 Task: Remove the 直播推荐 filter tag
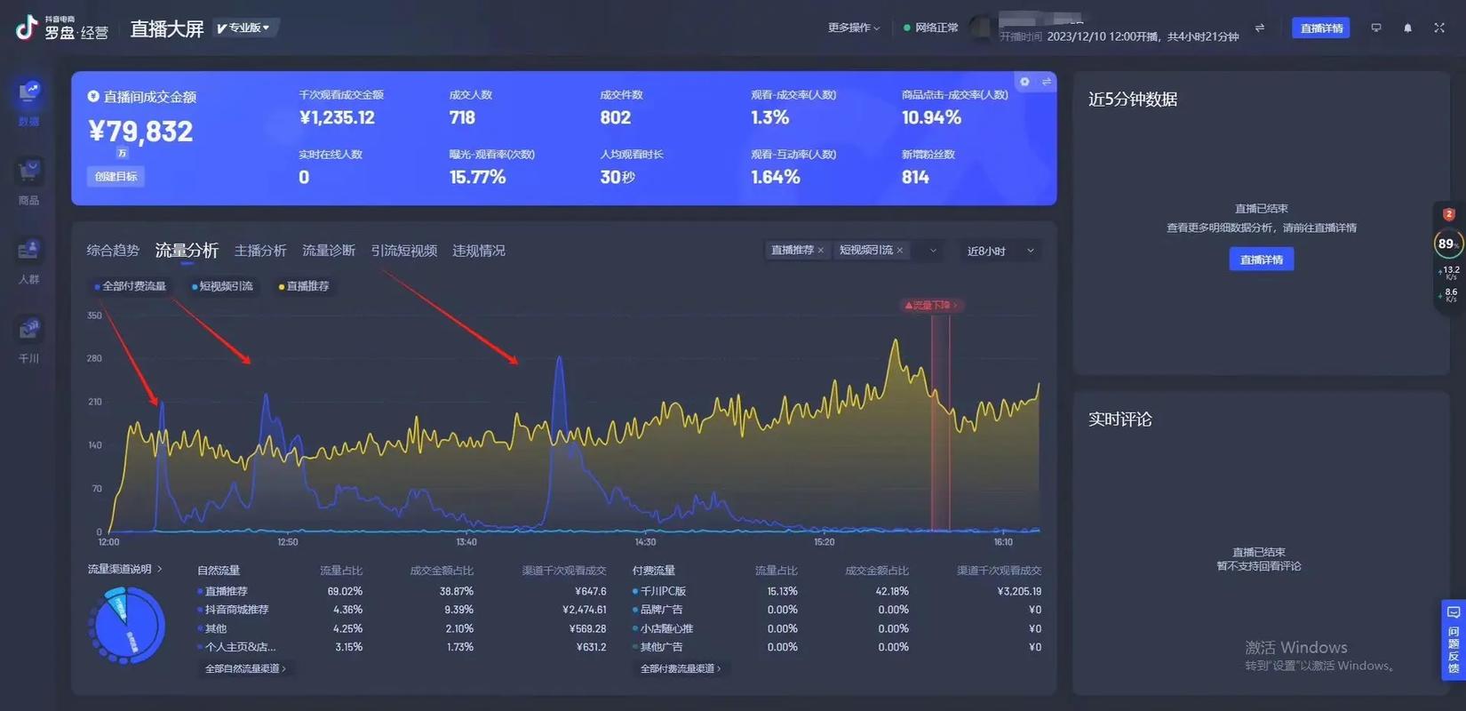[x=820, y=251]
